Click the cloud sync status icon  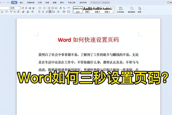168,3
